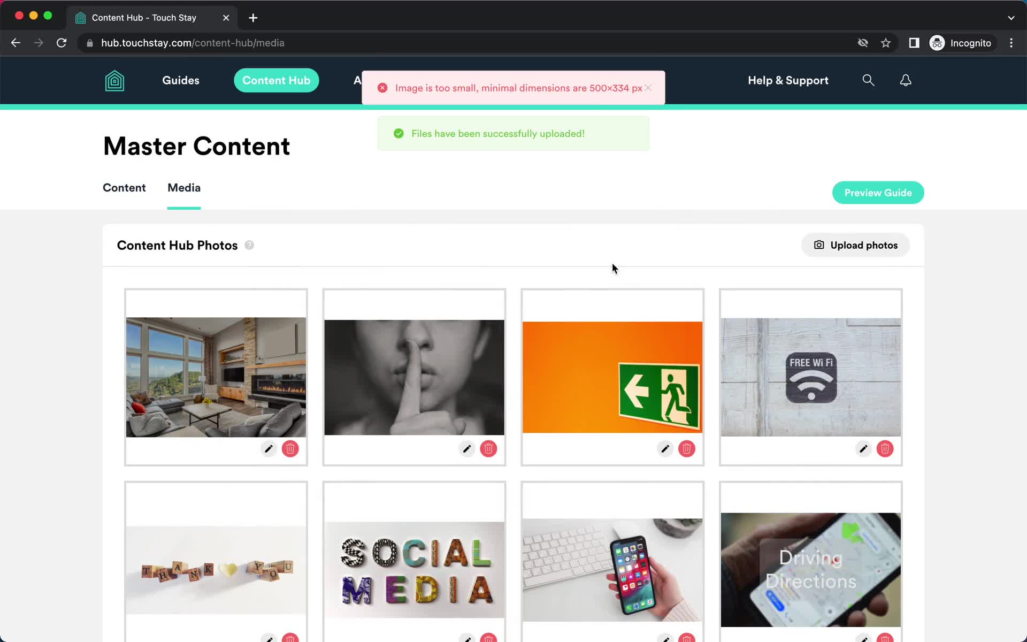Click the Preview Guide button
This screenshot has width=1027, height=642.
[x=878, y=192]
